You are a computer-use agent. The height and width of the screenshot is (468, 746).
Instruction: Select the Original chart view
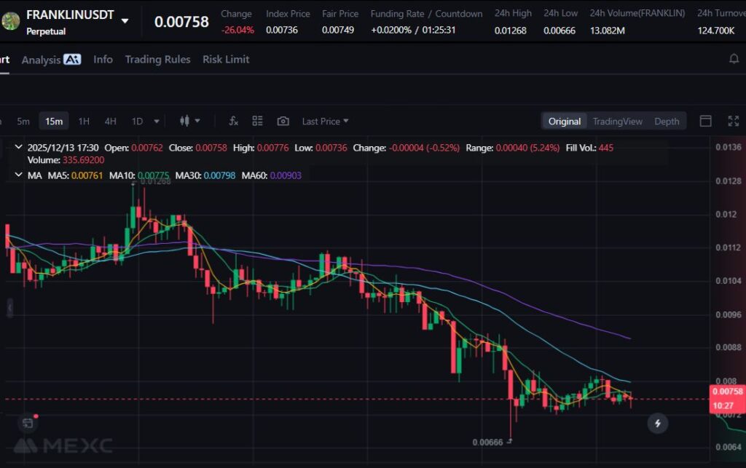pos(565,122)
